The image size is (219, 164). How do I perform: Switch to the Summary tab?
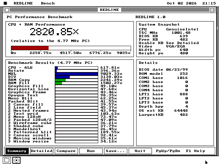17,151
